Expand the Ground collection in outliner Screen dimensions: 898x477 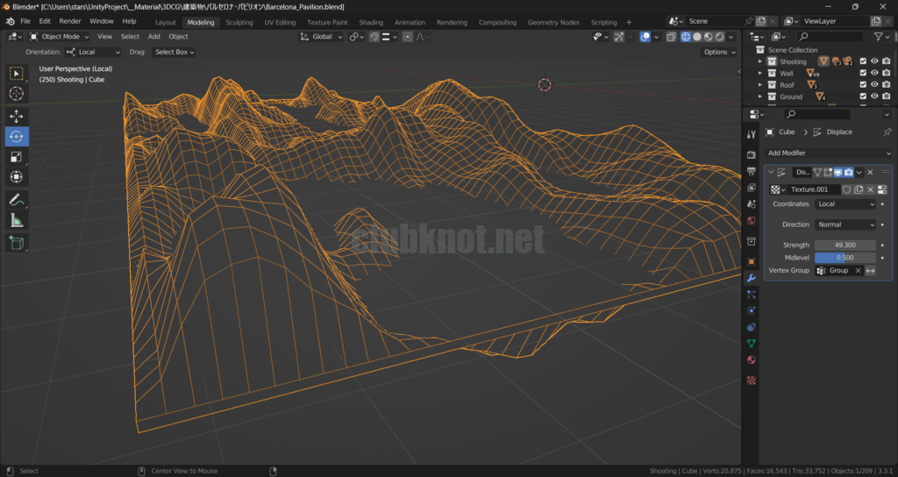(760, 97)
